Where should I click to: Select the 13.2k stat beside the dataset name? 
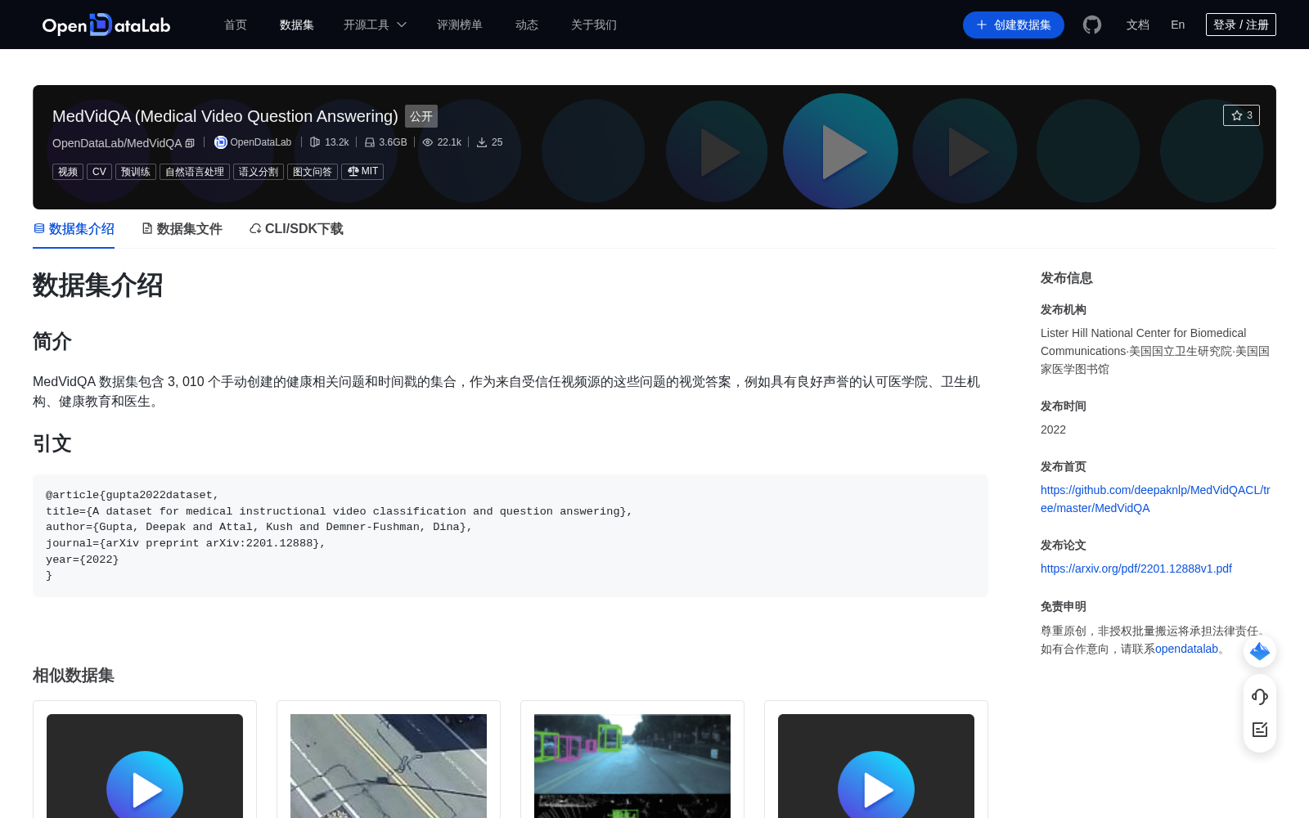coord(329,142)
